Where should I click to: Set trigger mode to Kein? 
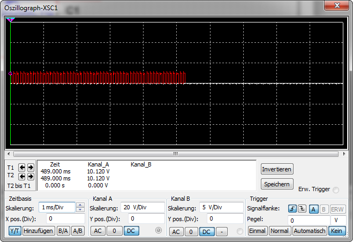(x=336, y=231)
